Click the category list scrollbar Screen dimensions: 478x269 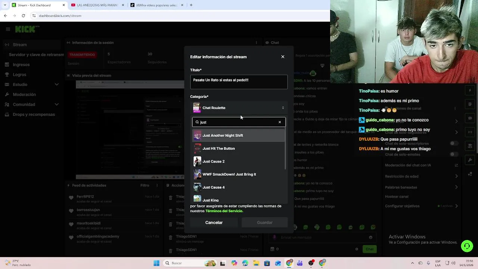[x=285, y=149]
